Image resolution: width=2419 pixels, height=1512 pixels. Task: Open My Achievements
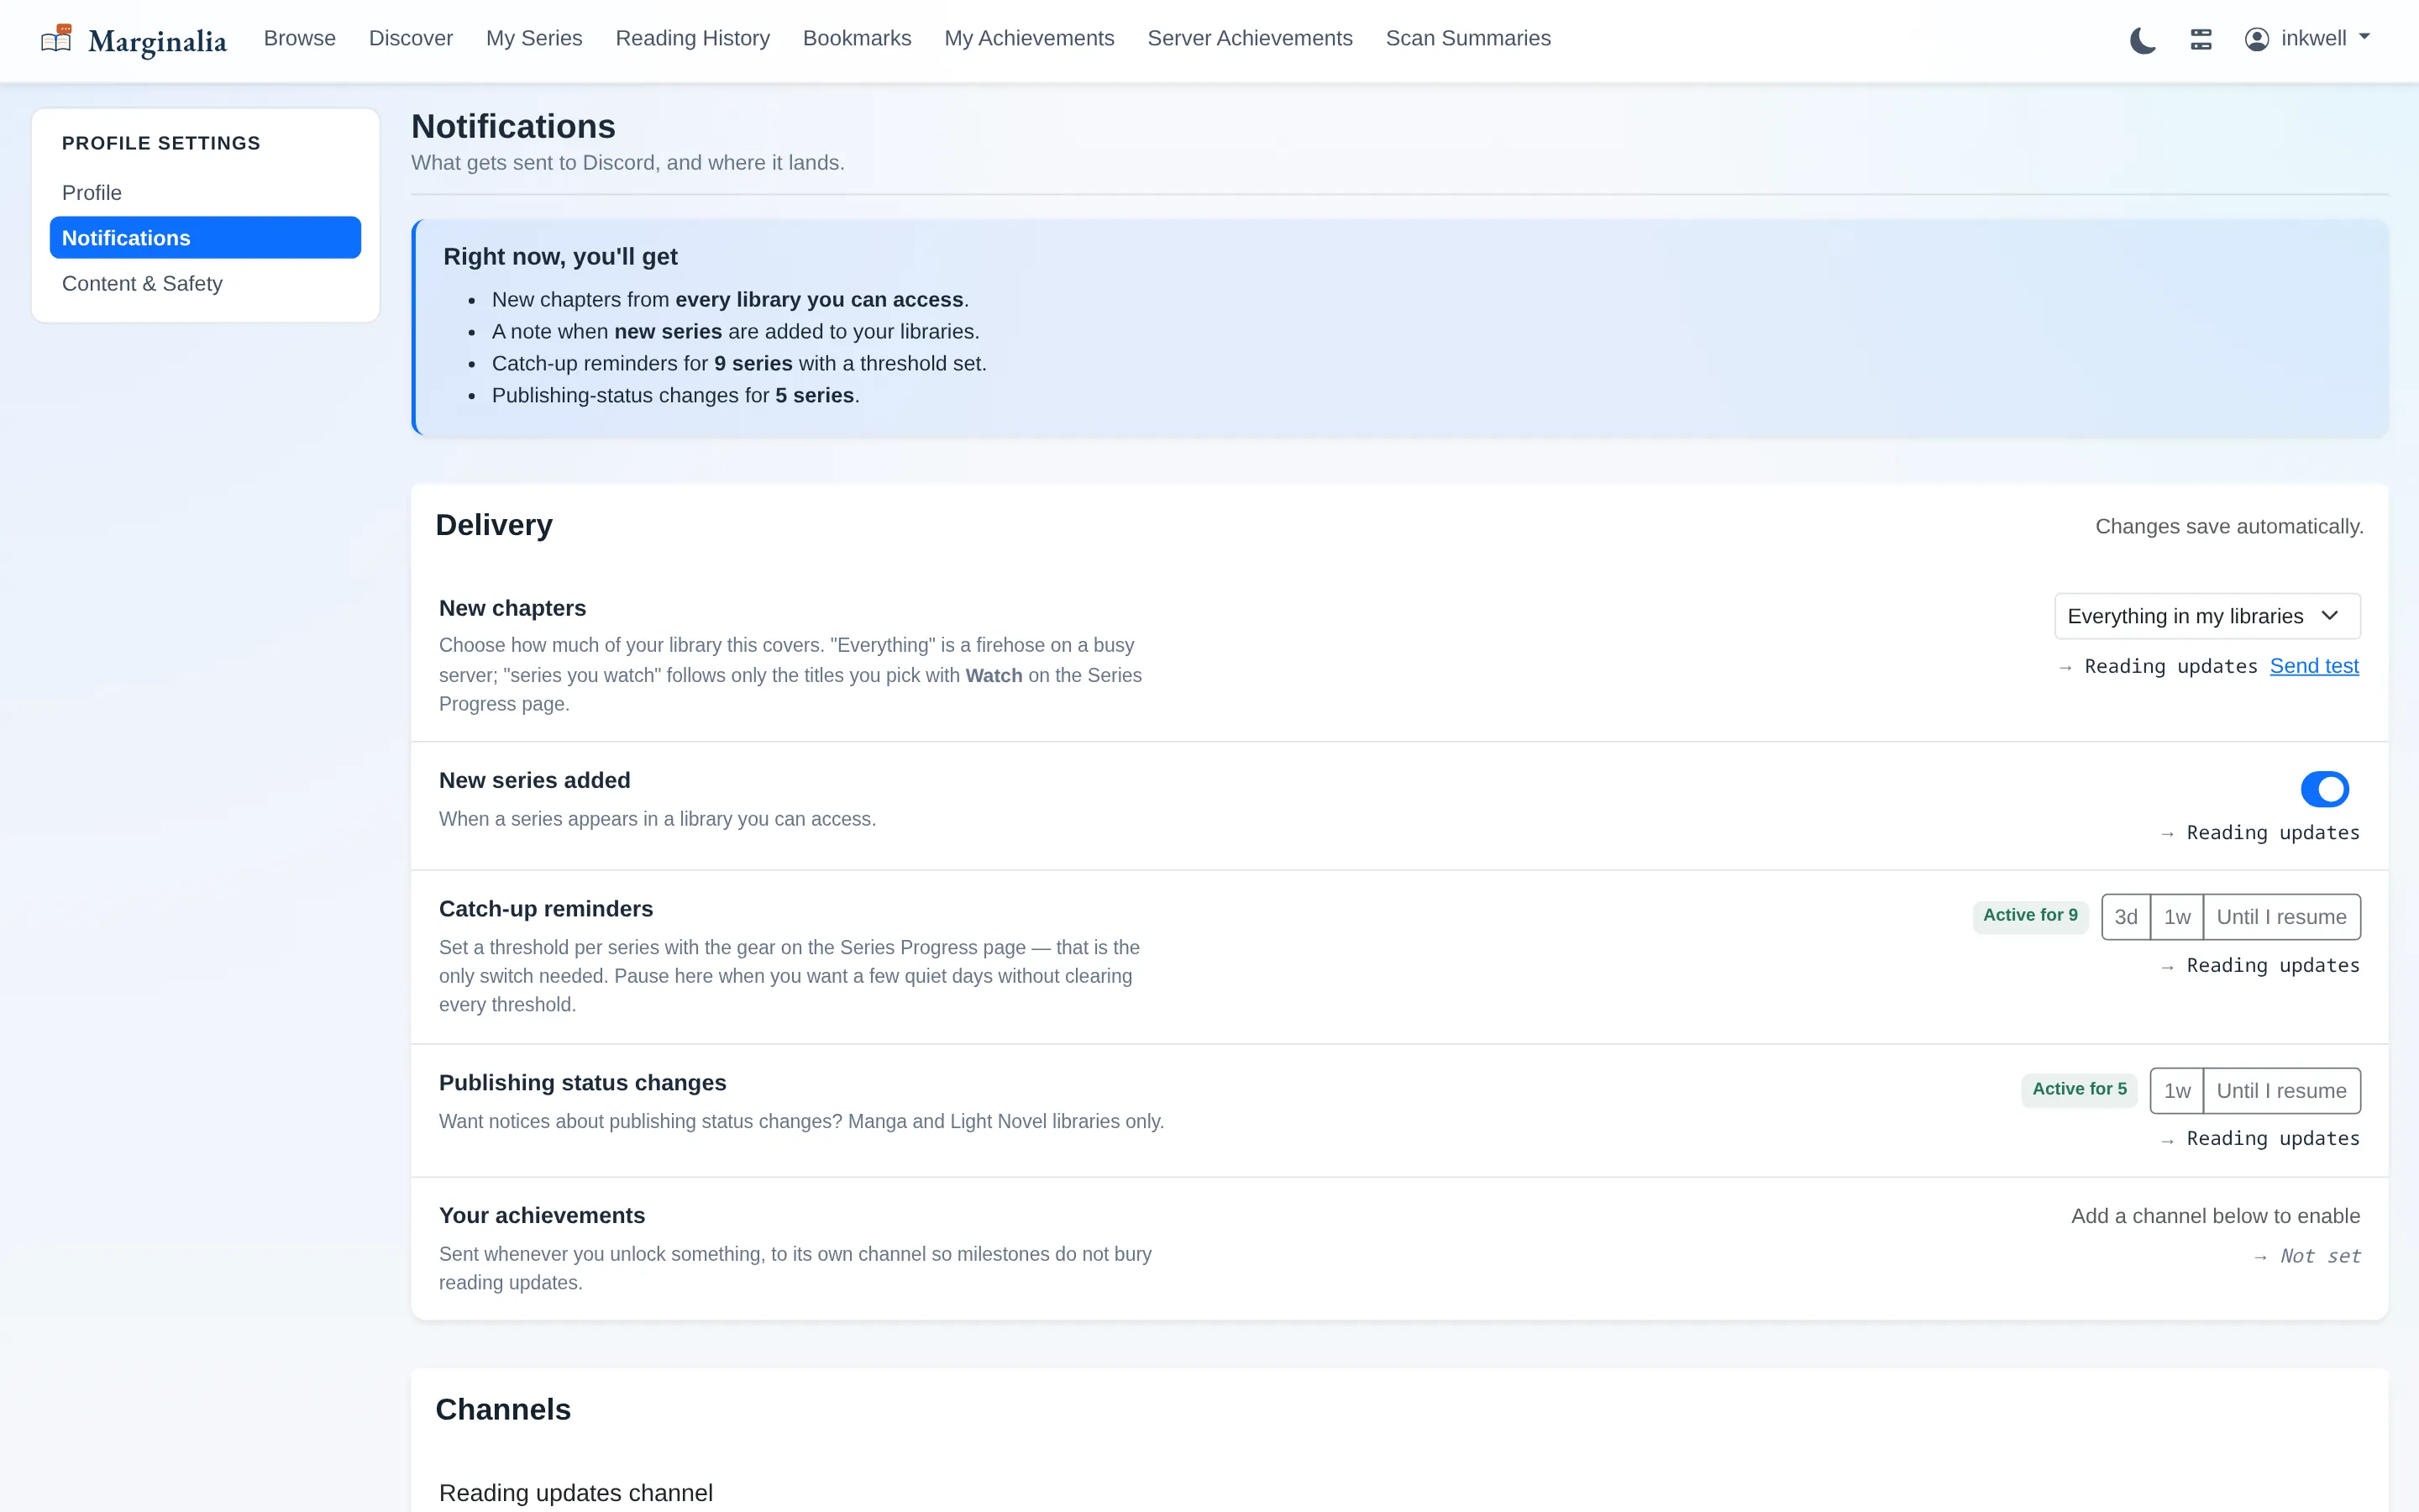pos(1029,38)
